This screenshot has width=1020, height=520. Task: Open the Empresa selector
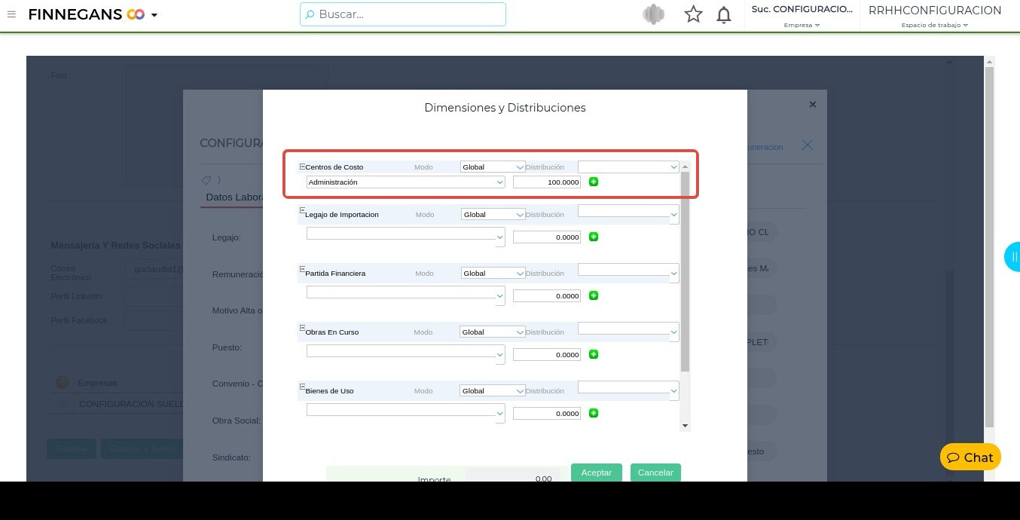802,16
